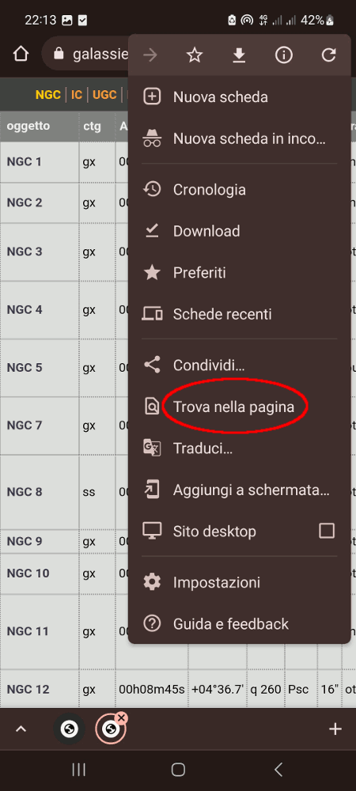Tap the address bar showing galassie
Viewport: 356px width, 791px height.
(85, 54)
